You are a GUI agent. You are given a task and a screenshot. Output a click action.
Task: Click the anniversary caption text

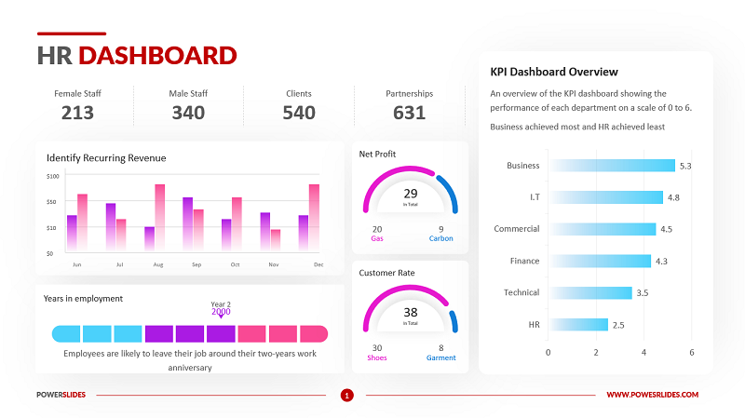[x=190, y=360]
